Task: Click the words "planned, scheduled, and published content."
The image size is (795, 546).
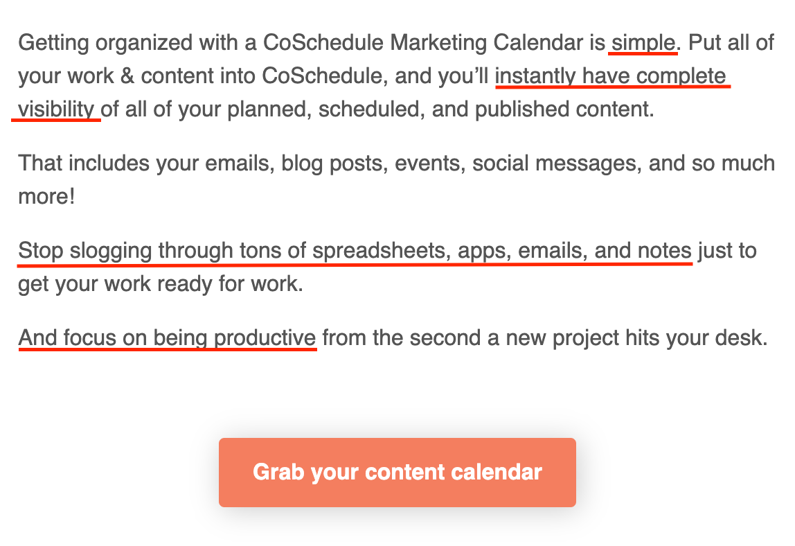Action: (x=440, y=109)
